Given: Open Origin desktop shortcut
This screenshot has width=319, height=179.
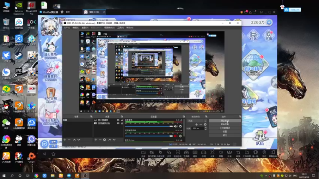Looking at the screenshot, I should tap(32, 158).
